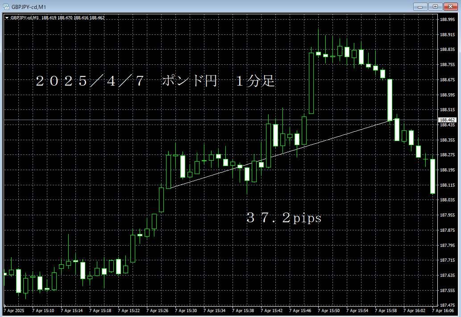Click the GBPJPY-cd,M1 window title text

[29, 7]
